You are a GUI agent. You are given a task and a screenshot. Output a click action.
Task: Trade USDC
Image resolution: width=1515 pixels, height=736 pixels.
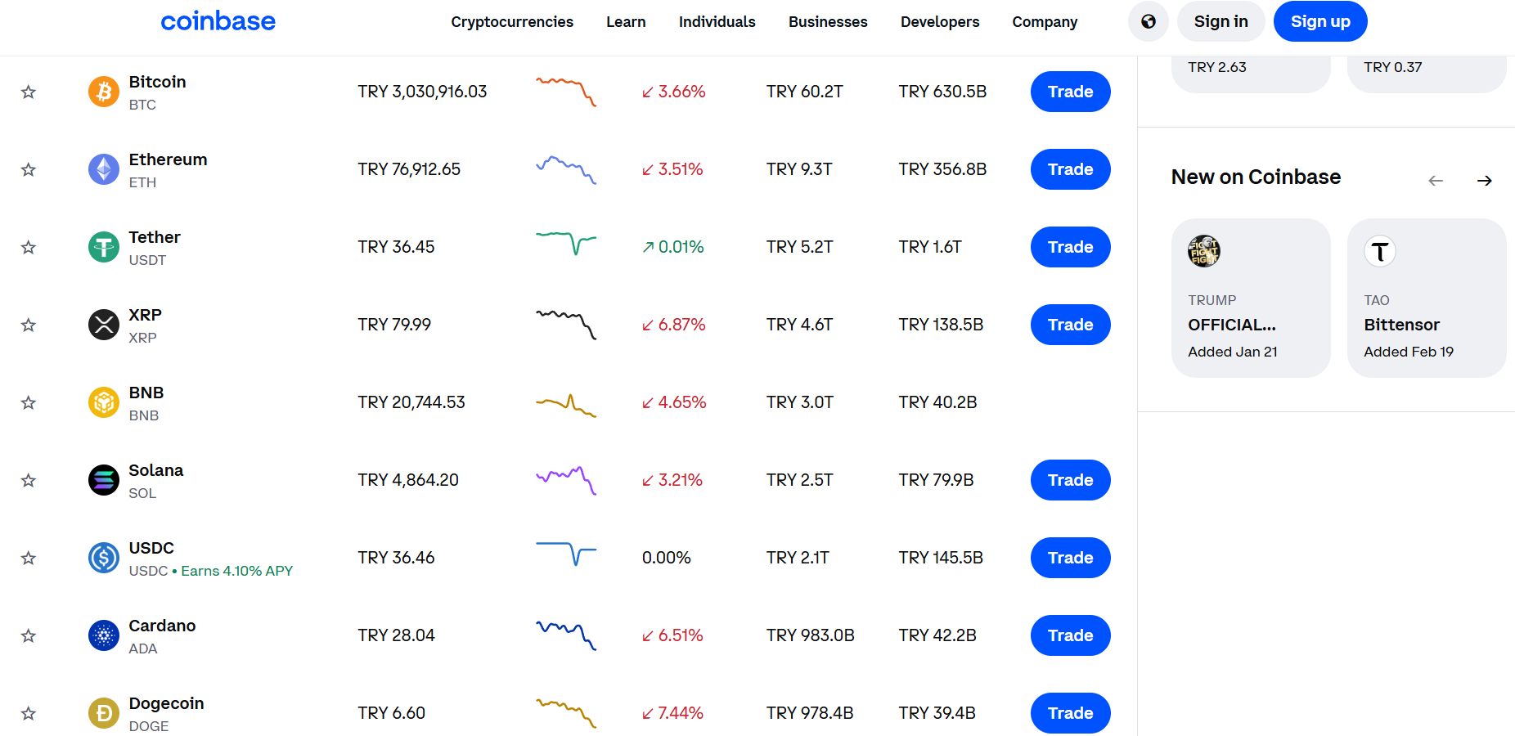[x=1071, y=558]
